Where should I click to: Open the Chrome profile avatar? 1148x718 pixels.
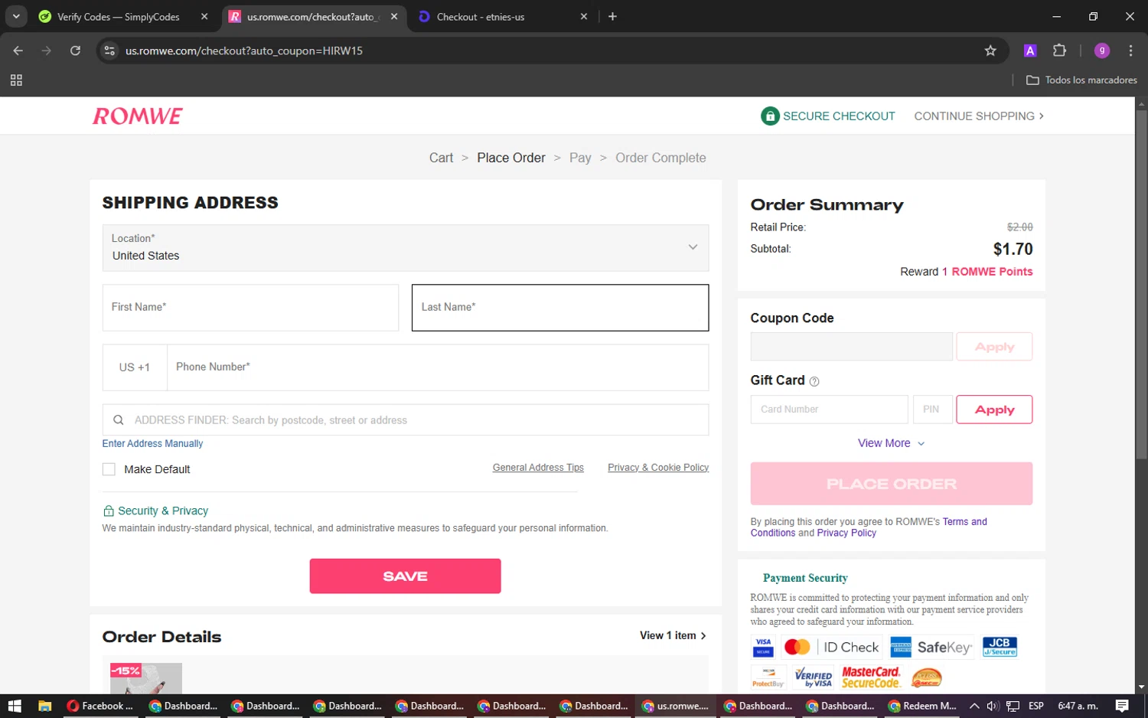[x=1102, y=51]
